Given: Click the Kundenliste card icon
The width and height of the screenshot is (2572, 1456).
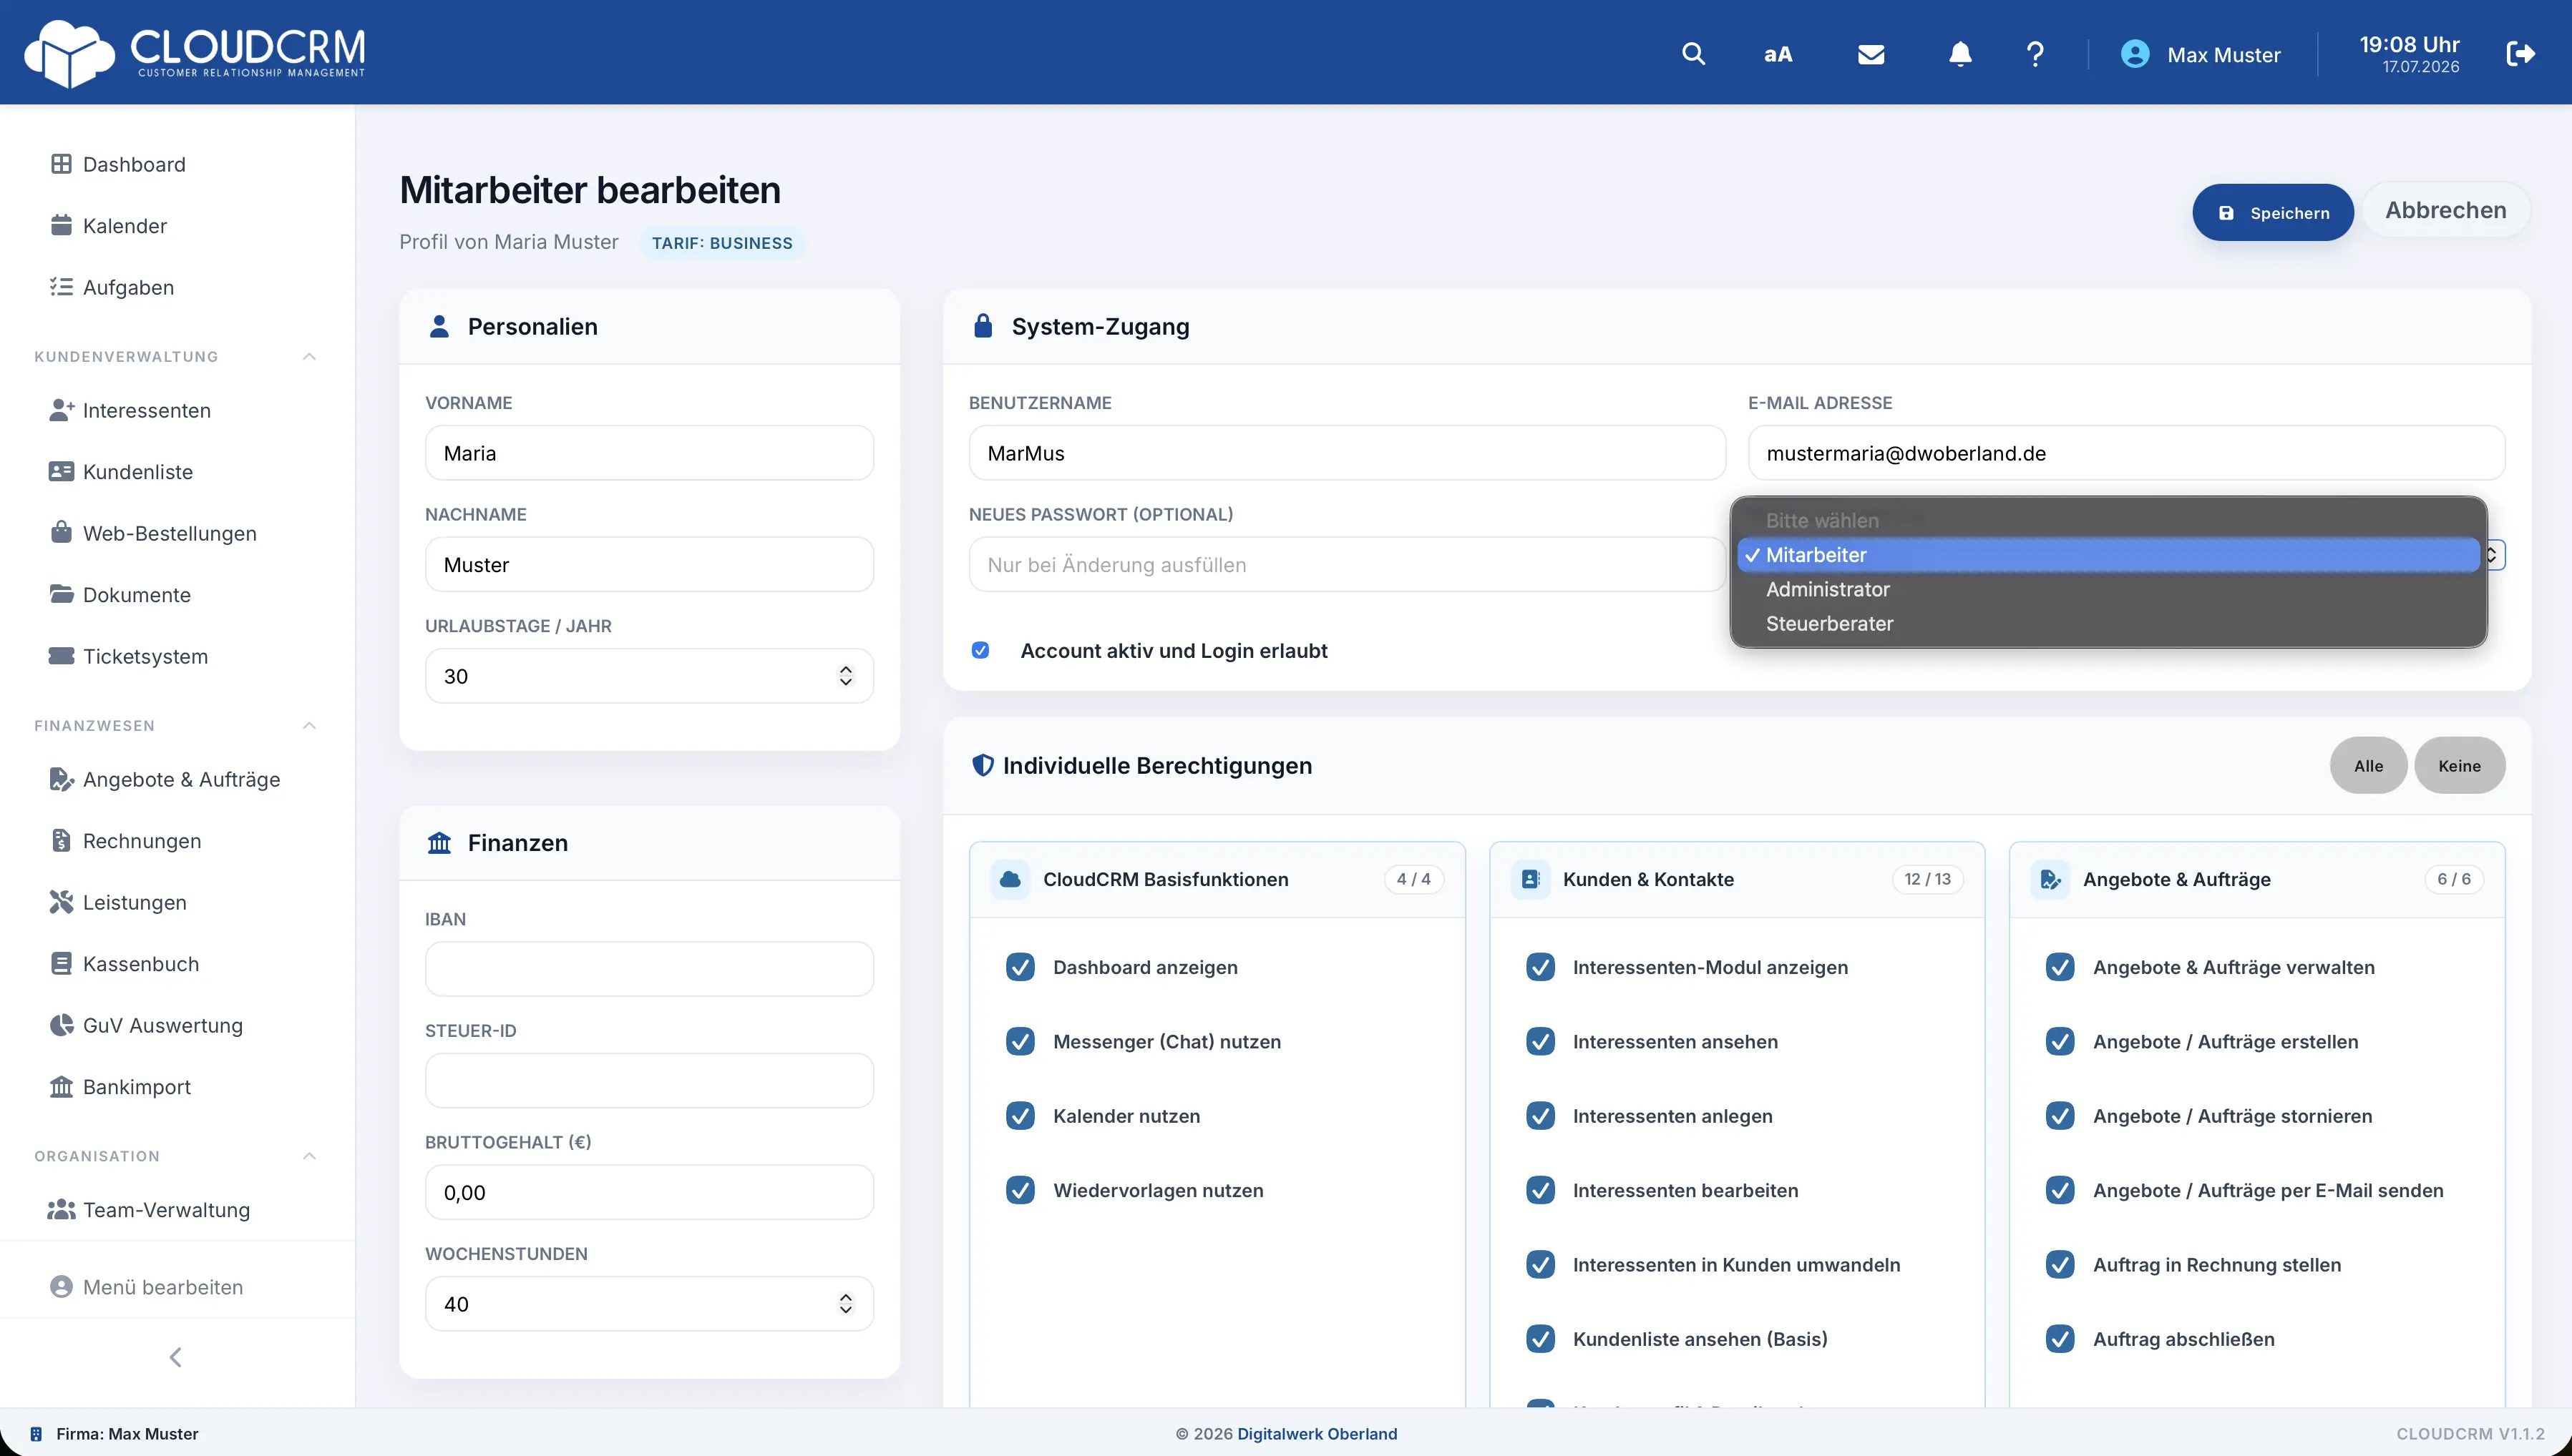Looking at the screenshot, I should pos(61,471).
